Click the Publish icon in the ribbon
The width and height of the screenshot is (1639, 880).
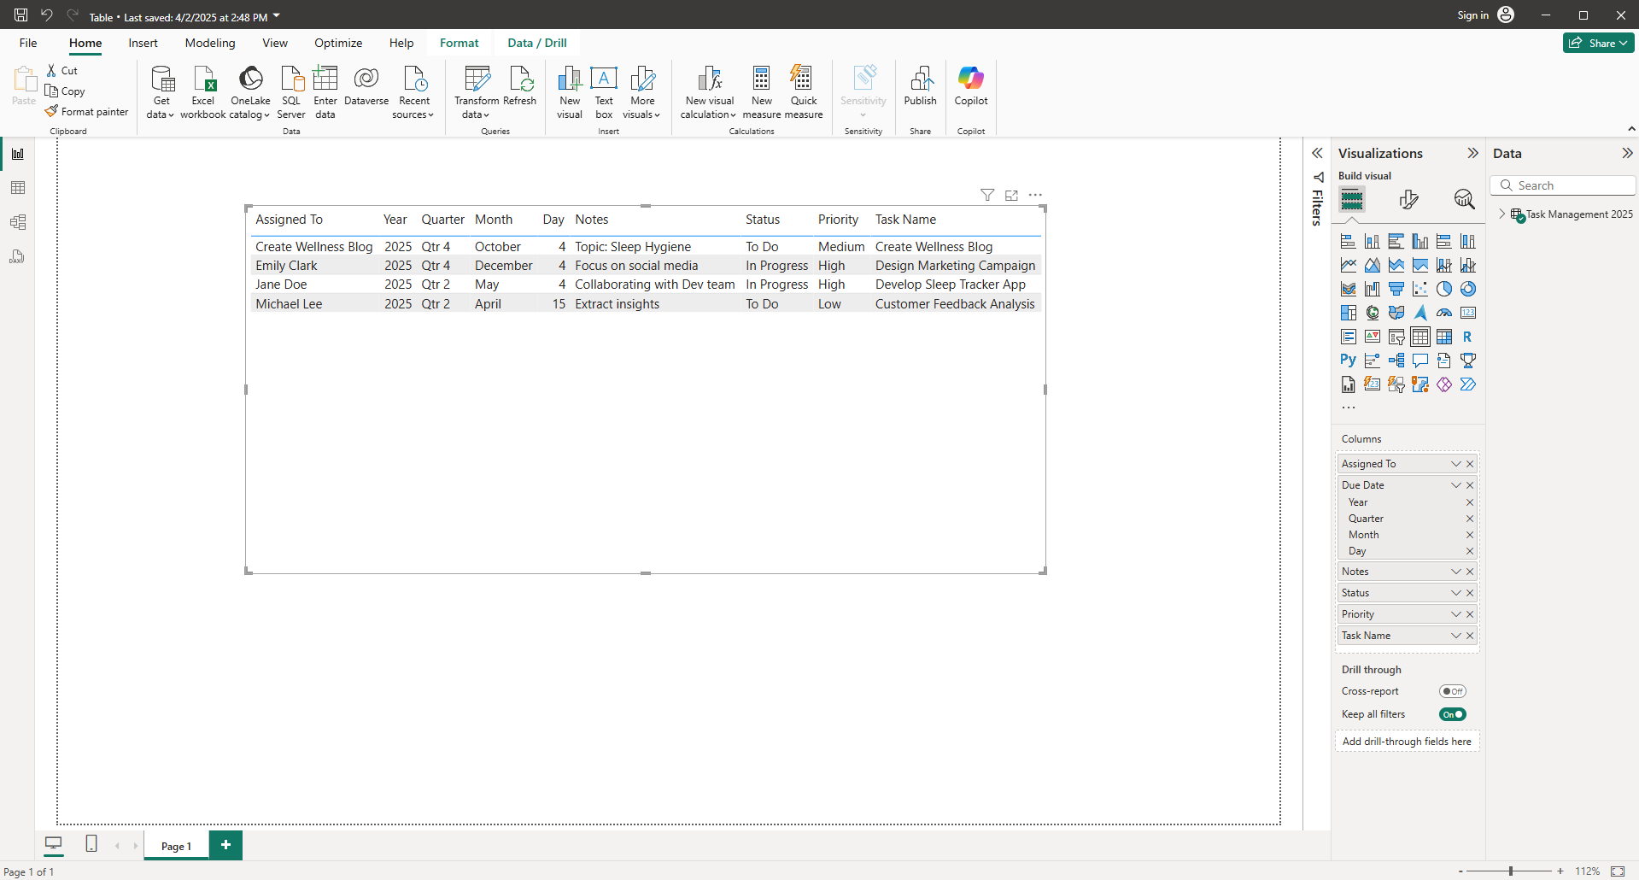click(x=920, y=85)
